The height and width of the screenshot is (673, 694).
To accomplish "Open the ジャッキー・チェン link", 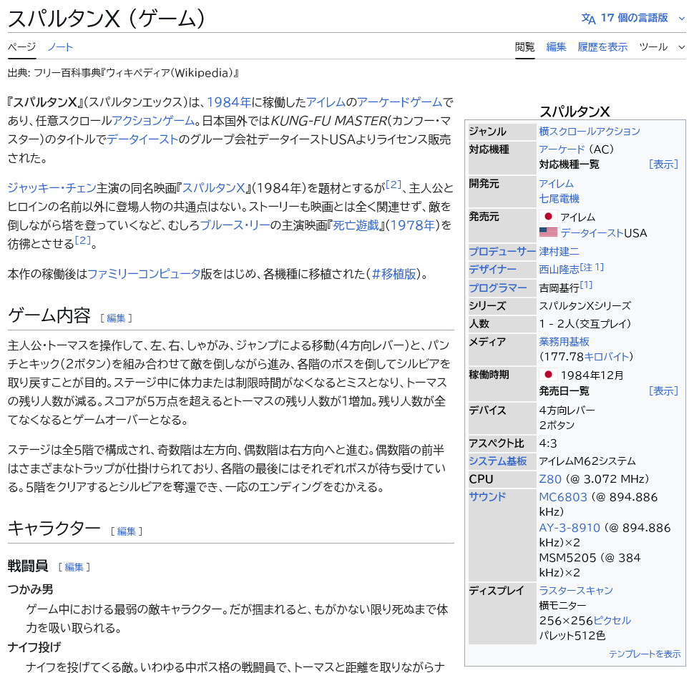I will tap(52, 188).
